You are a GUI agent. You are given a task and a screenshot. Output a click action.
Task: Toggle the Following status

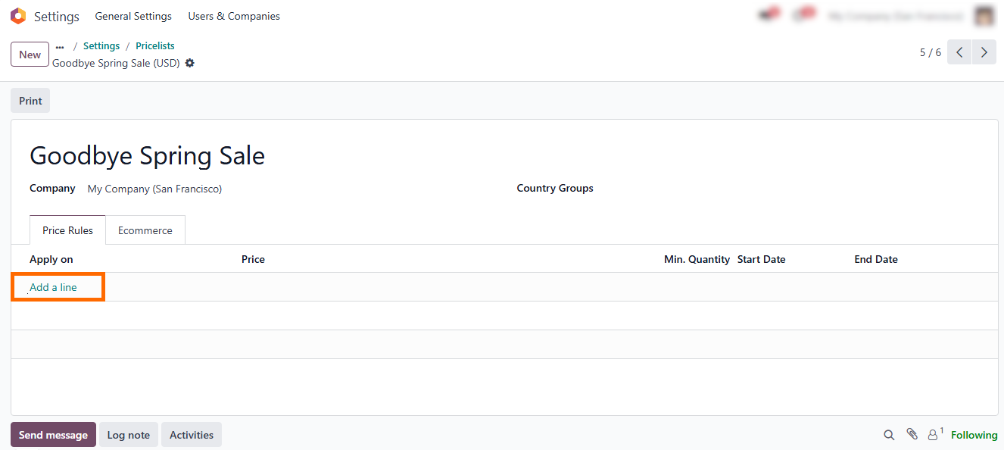pos(974,435)
